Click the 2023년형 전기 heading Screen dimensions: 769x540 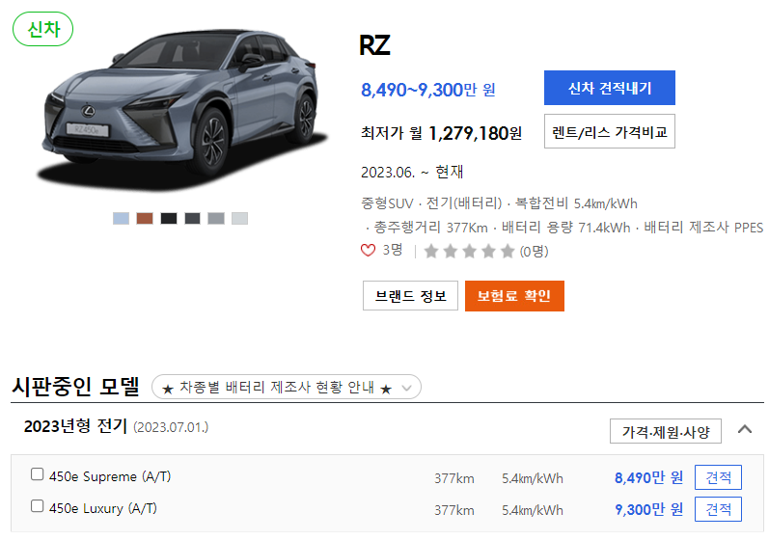(x=75, y=426)
